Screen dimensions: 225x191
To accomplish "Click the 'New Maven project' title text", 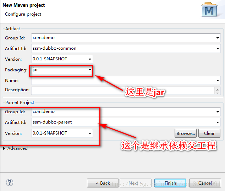I will 24,5.
